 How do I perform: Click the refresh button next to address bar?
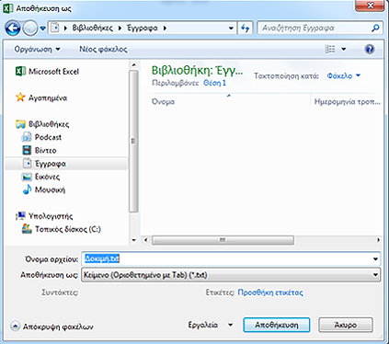pos(246,29)
